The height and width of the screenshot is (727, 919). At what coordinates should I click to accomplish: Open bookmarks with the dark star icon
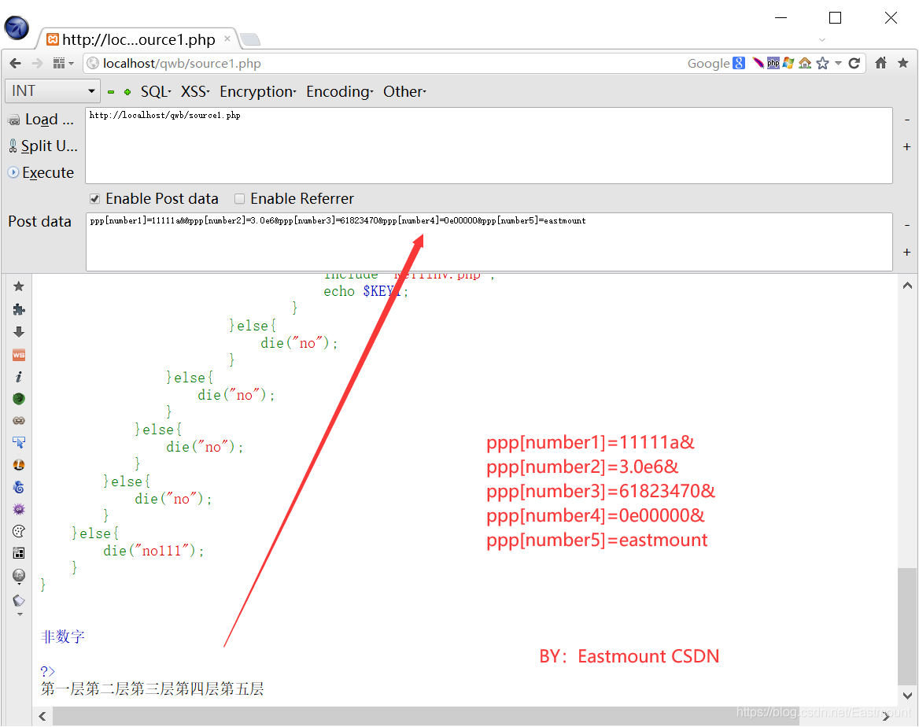(902, 63)
